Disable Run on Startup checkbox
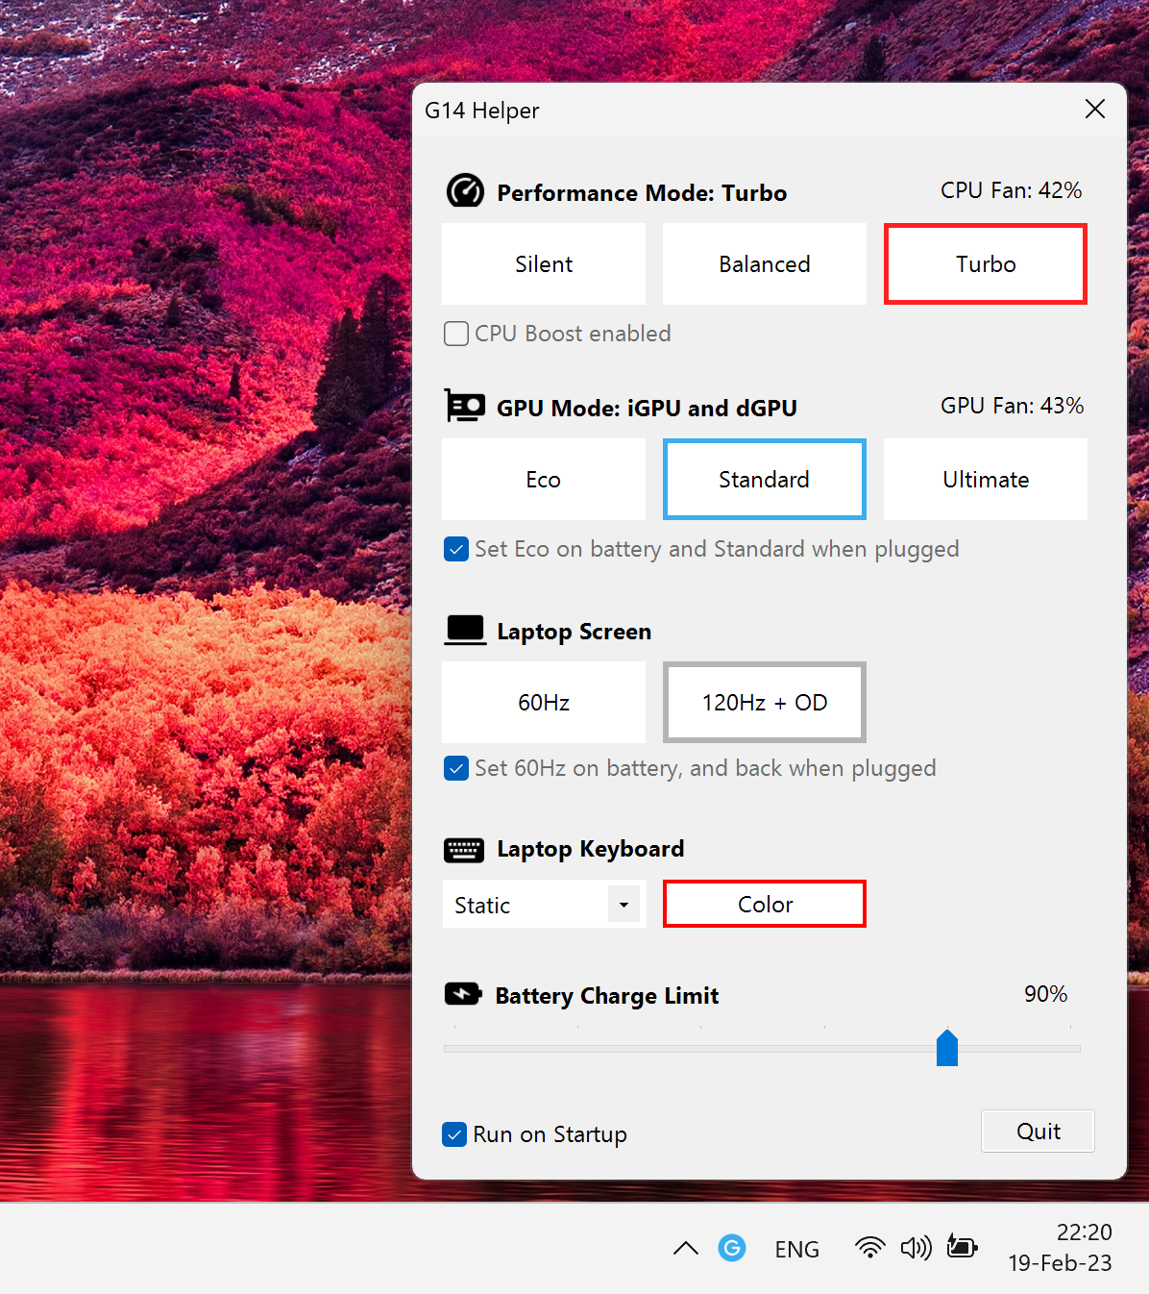 pyautogui.click(x=454, y=1134)
